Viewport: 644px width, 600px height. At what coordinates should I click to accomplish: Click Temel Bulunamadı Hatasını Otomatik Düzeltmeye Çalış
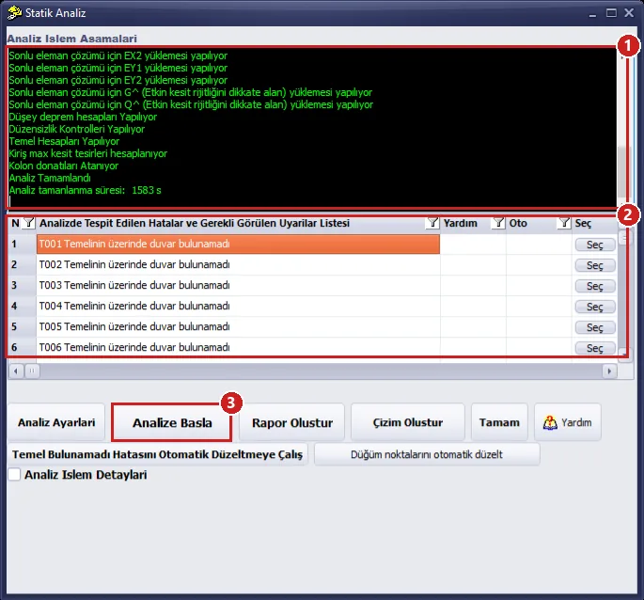pyautogui.click(x=157, y=454)
